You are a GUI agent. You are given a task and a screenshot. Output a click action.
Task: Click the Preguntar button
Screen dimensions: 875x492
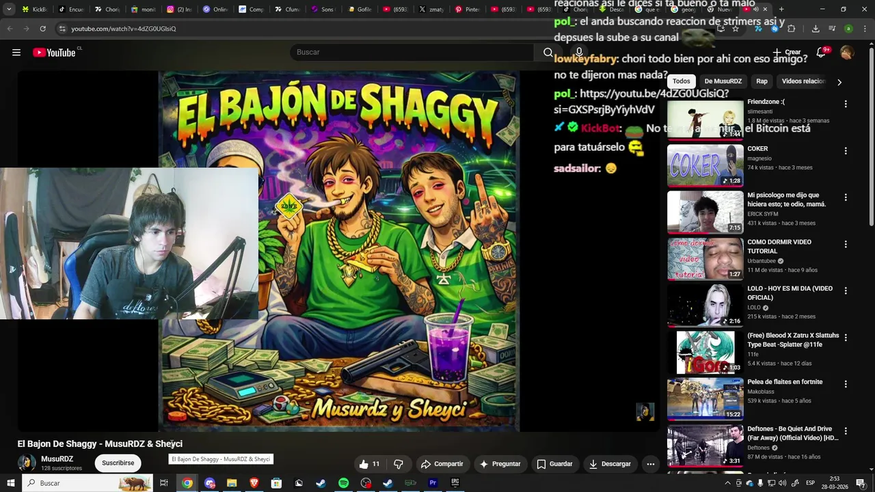[x=500, y=464]
